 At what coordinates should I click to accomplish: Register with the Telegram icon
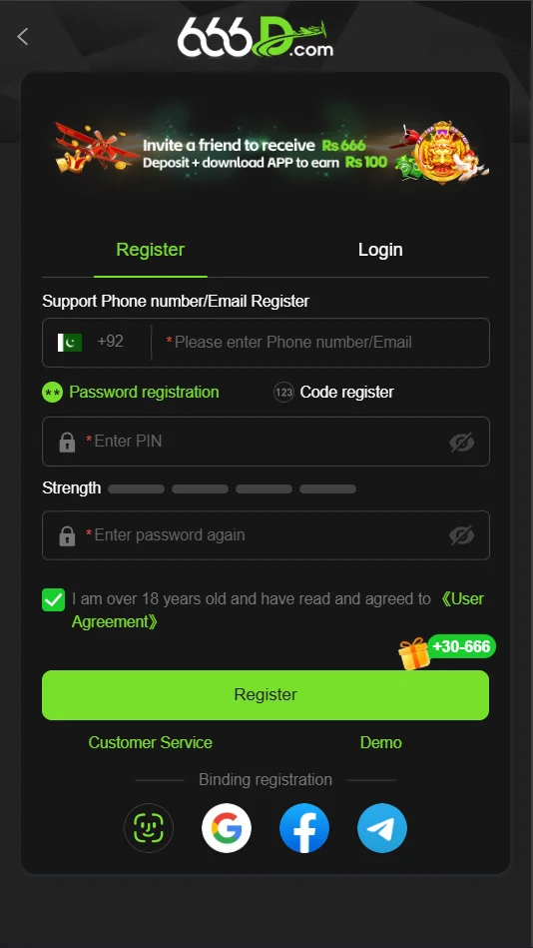(382, 828)
